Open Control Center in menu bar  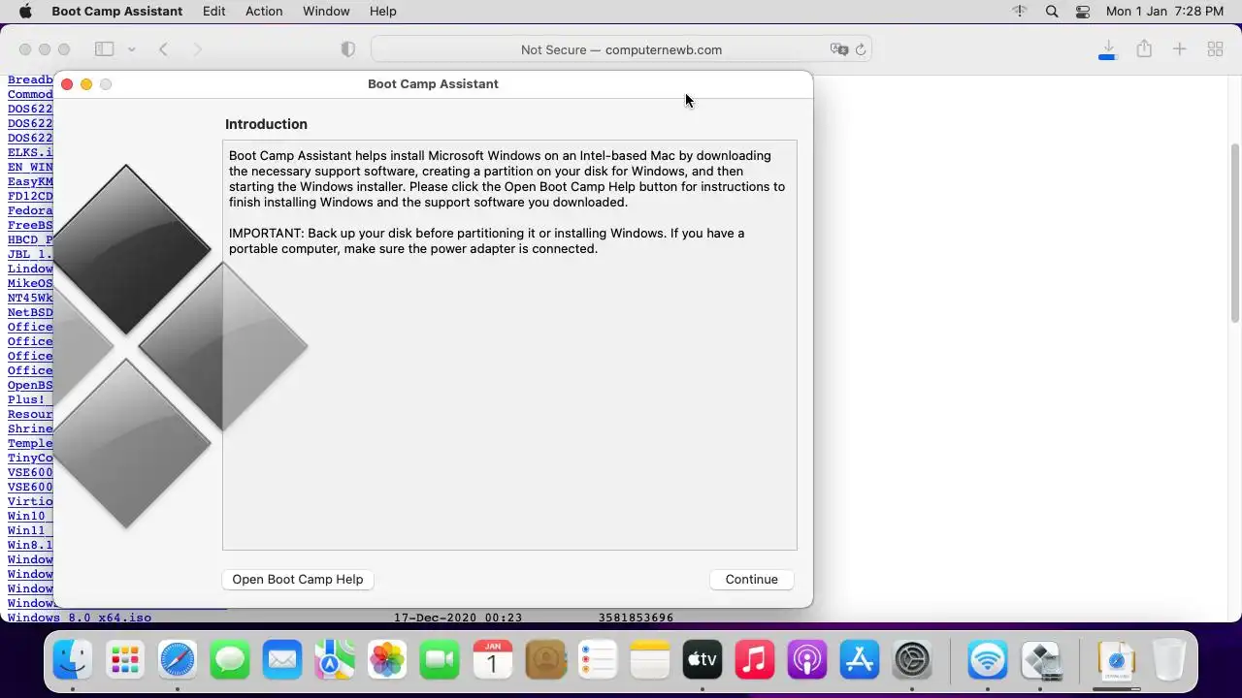[1084, 12]
